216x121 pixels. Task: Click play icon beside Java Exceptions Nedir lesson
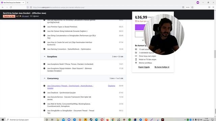click(x=44, y=64)
